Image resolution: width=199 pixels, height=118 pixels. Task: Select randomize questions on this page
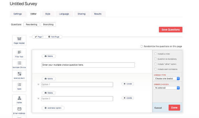pyautogui.click(x=142, y=46)
